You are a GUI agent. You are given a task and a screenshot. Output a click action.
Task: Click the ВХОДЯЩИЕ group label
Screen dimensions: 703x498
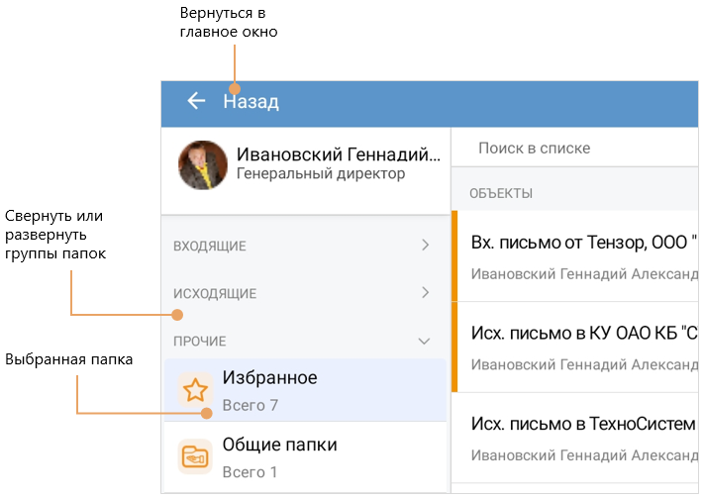(x=210, y=246)
